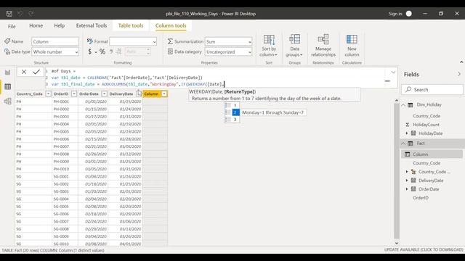Select ReturnType option 1 in list

232,105
